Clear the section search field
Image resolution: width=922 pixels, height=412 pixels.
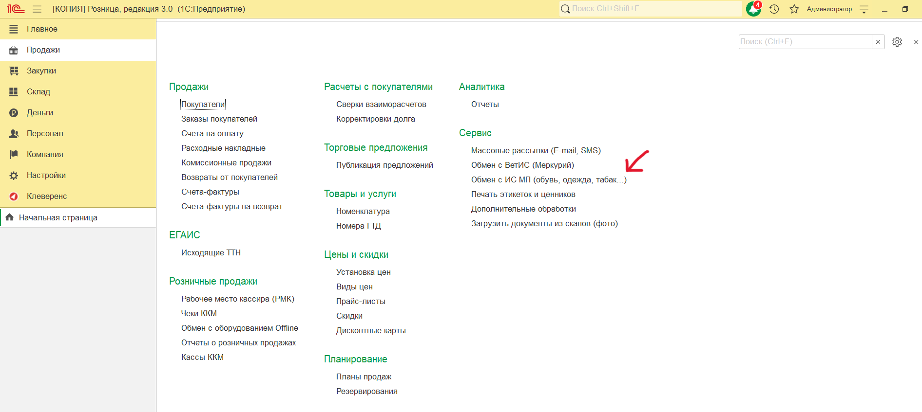878,42
